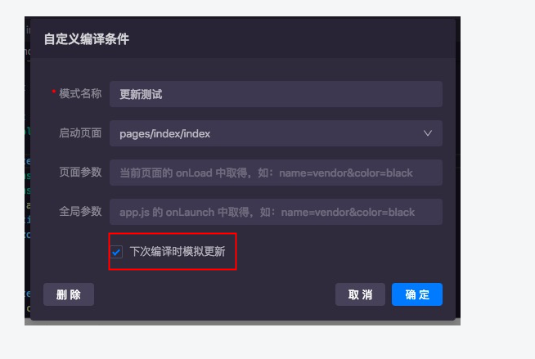This screenshot has height=359, width=535.
Task: Click the 删除 button
Action: [69, 294]
